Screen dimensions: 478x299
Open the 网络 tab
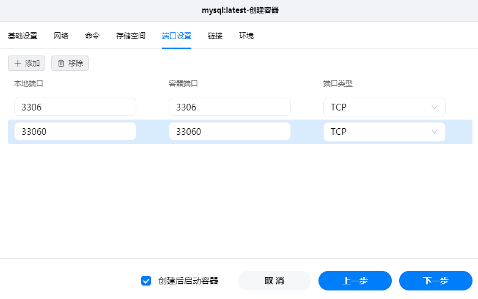tap(61, 36)
